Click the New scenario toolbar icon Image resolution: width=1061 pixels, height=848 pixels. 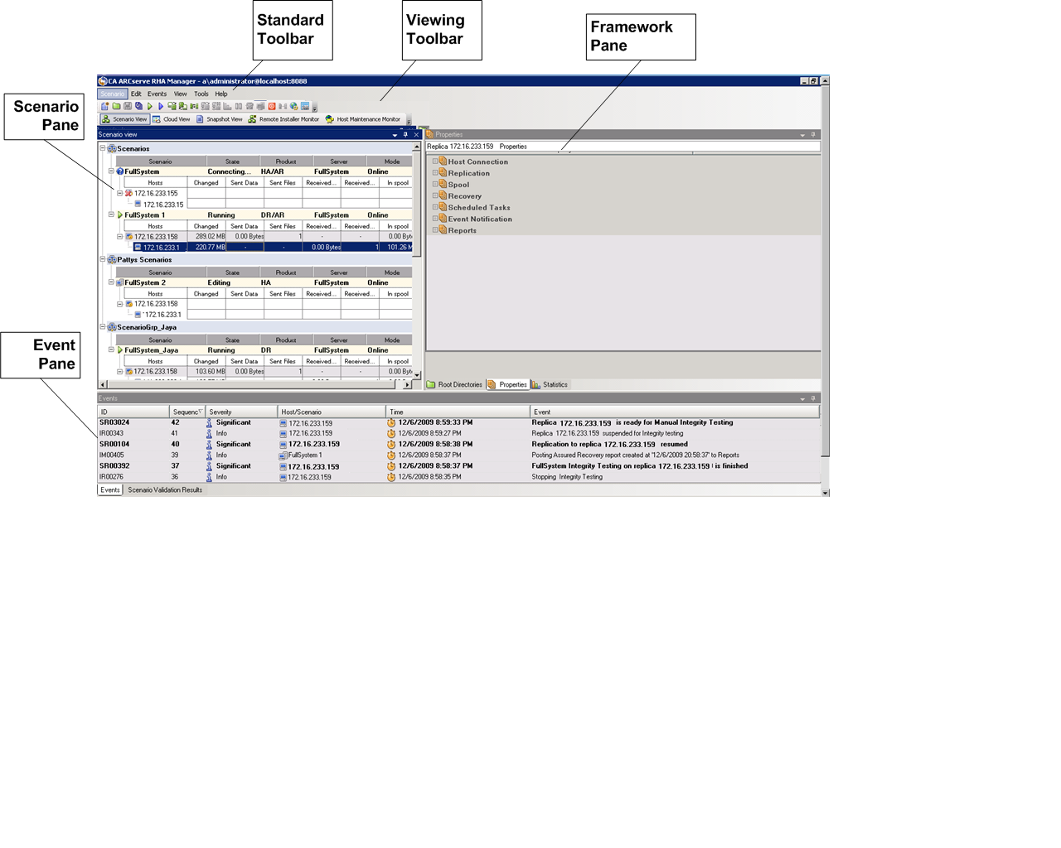[105, 106]
